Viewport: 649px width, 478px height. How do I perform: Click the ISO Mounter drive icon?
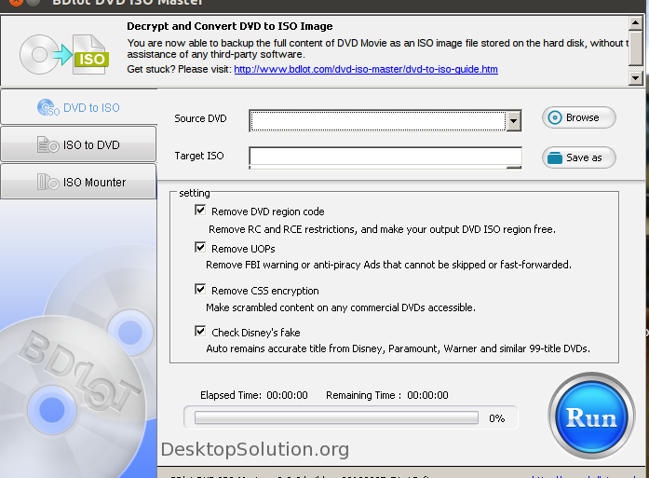[x=47, y=182]
